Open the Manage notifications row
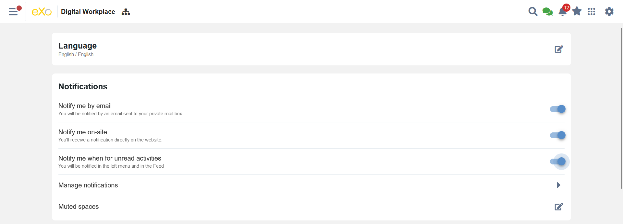 coord(88,185)
